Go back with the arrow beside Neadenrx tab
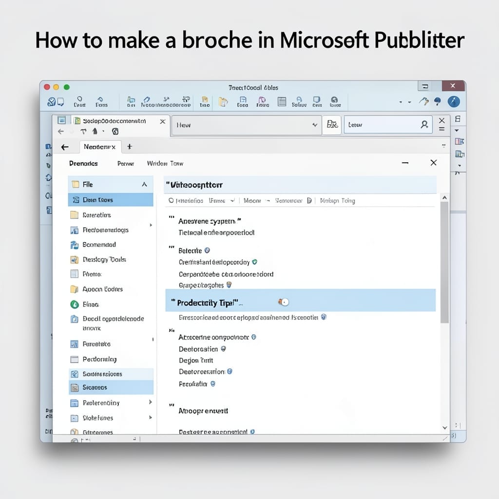The image size is (499, 499). pyautogui.click(x=65, y=147)
